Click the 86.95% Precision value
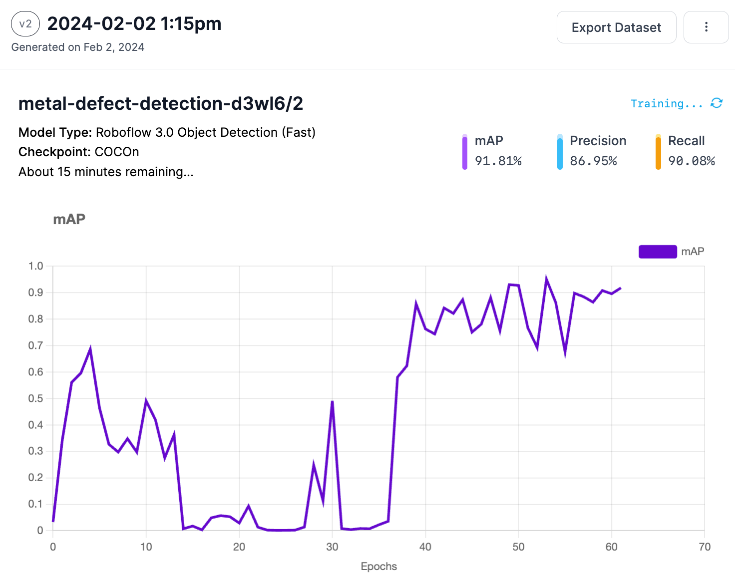The width and height of the screenshot is (735, 580). click(593, 161)
